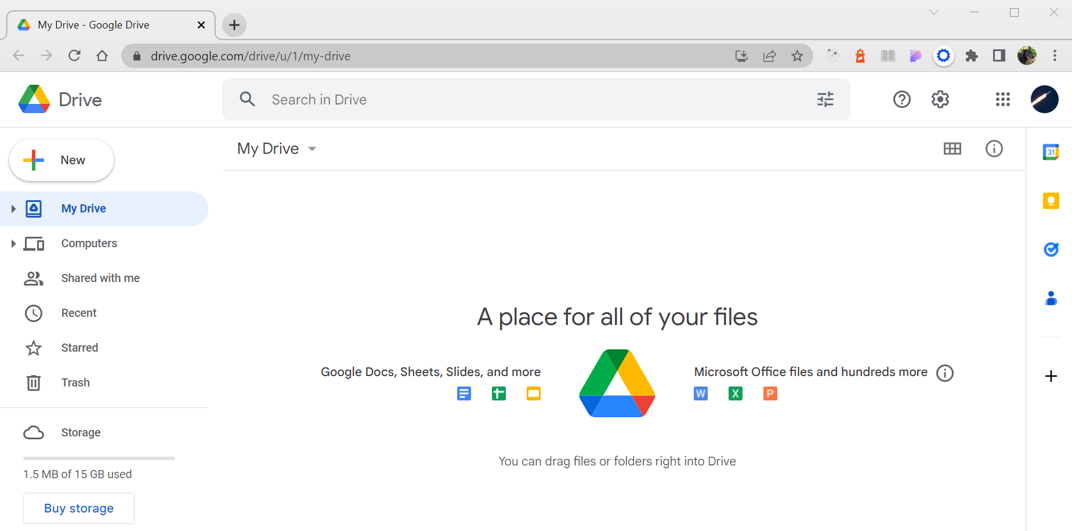Open Shared with me
This screenshot has width=1072, height=531.
(x=104, y=279)
